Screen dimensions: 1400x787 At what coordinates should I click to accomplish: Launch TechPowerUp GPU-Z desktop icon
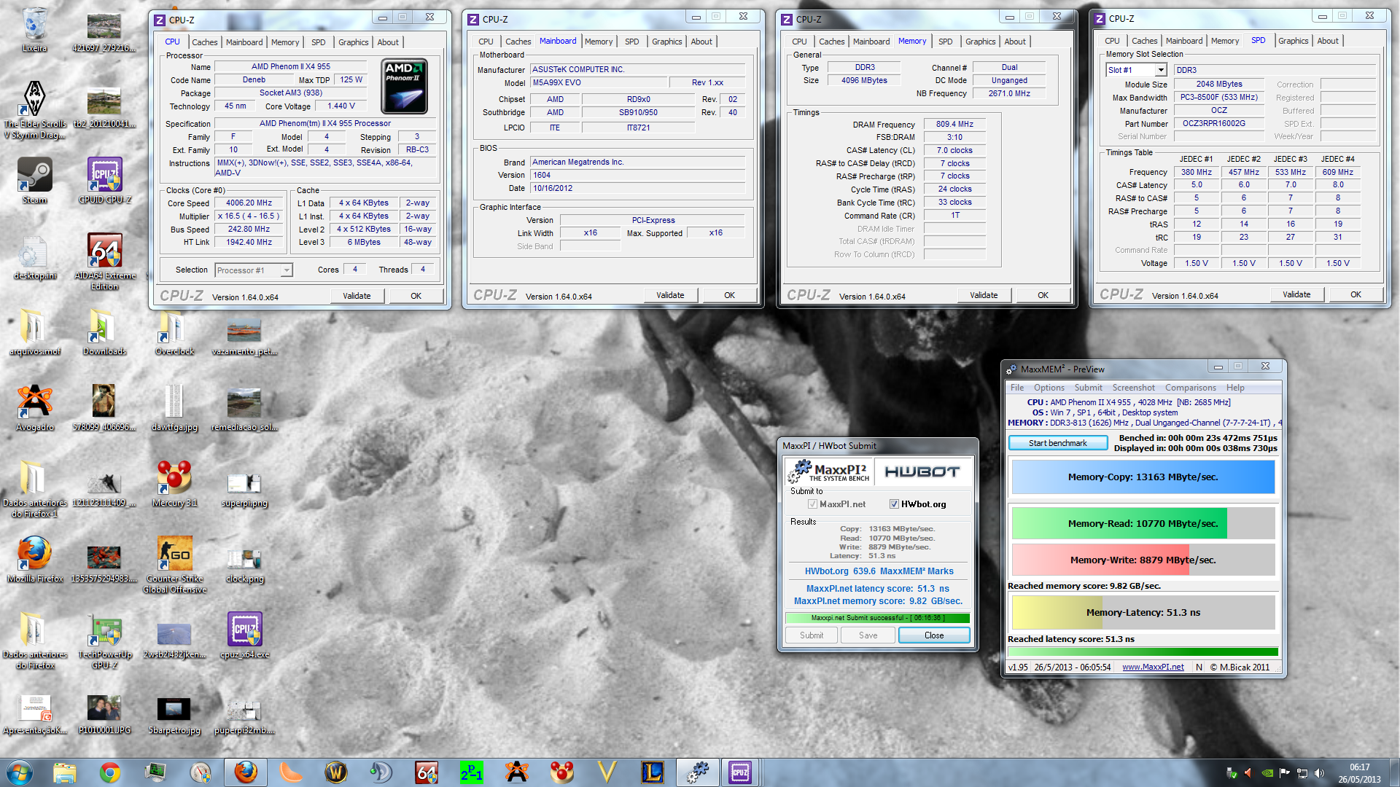(105, 641)
